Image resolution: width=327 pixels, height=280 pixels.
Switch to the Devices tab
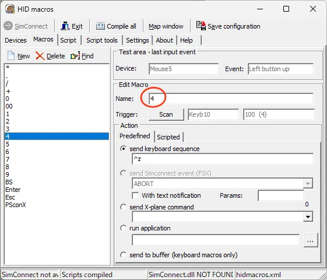point(16,40)
